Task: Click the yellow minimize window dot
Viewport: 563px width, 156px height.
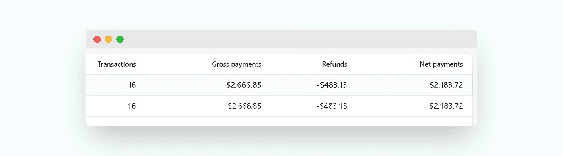Action: 109,39
